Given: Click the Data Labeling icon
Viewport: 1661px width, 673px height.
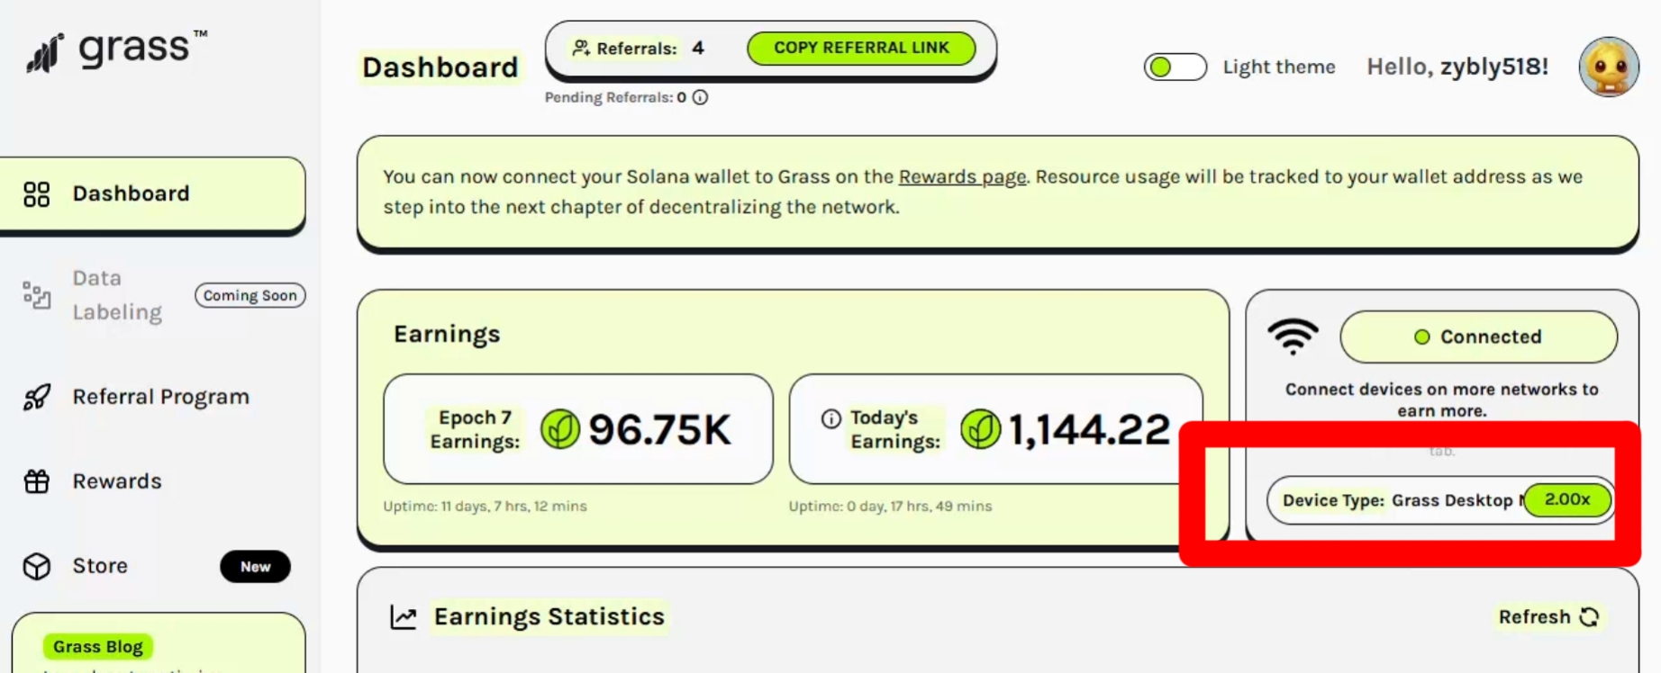Looking at the screenshot, I should (x=37, y=295).
